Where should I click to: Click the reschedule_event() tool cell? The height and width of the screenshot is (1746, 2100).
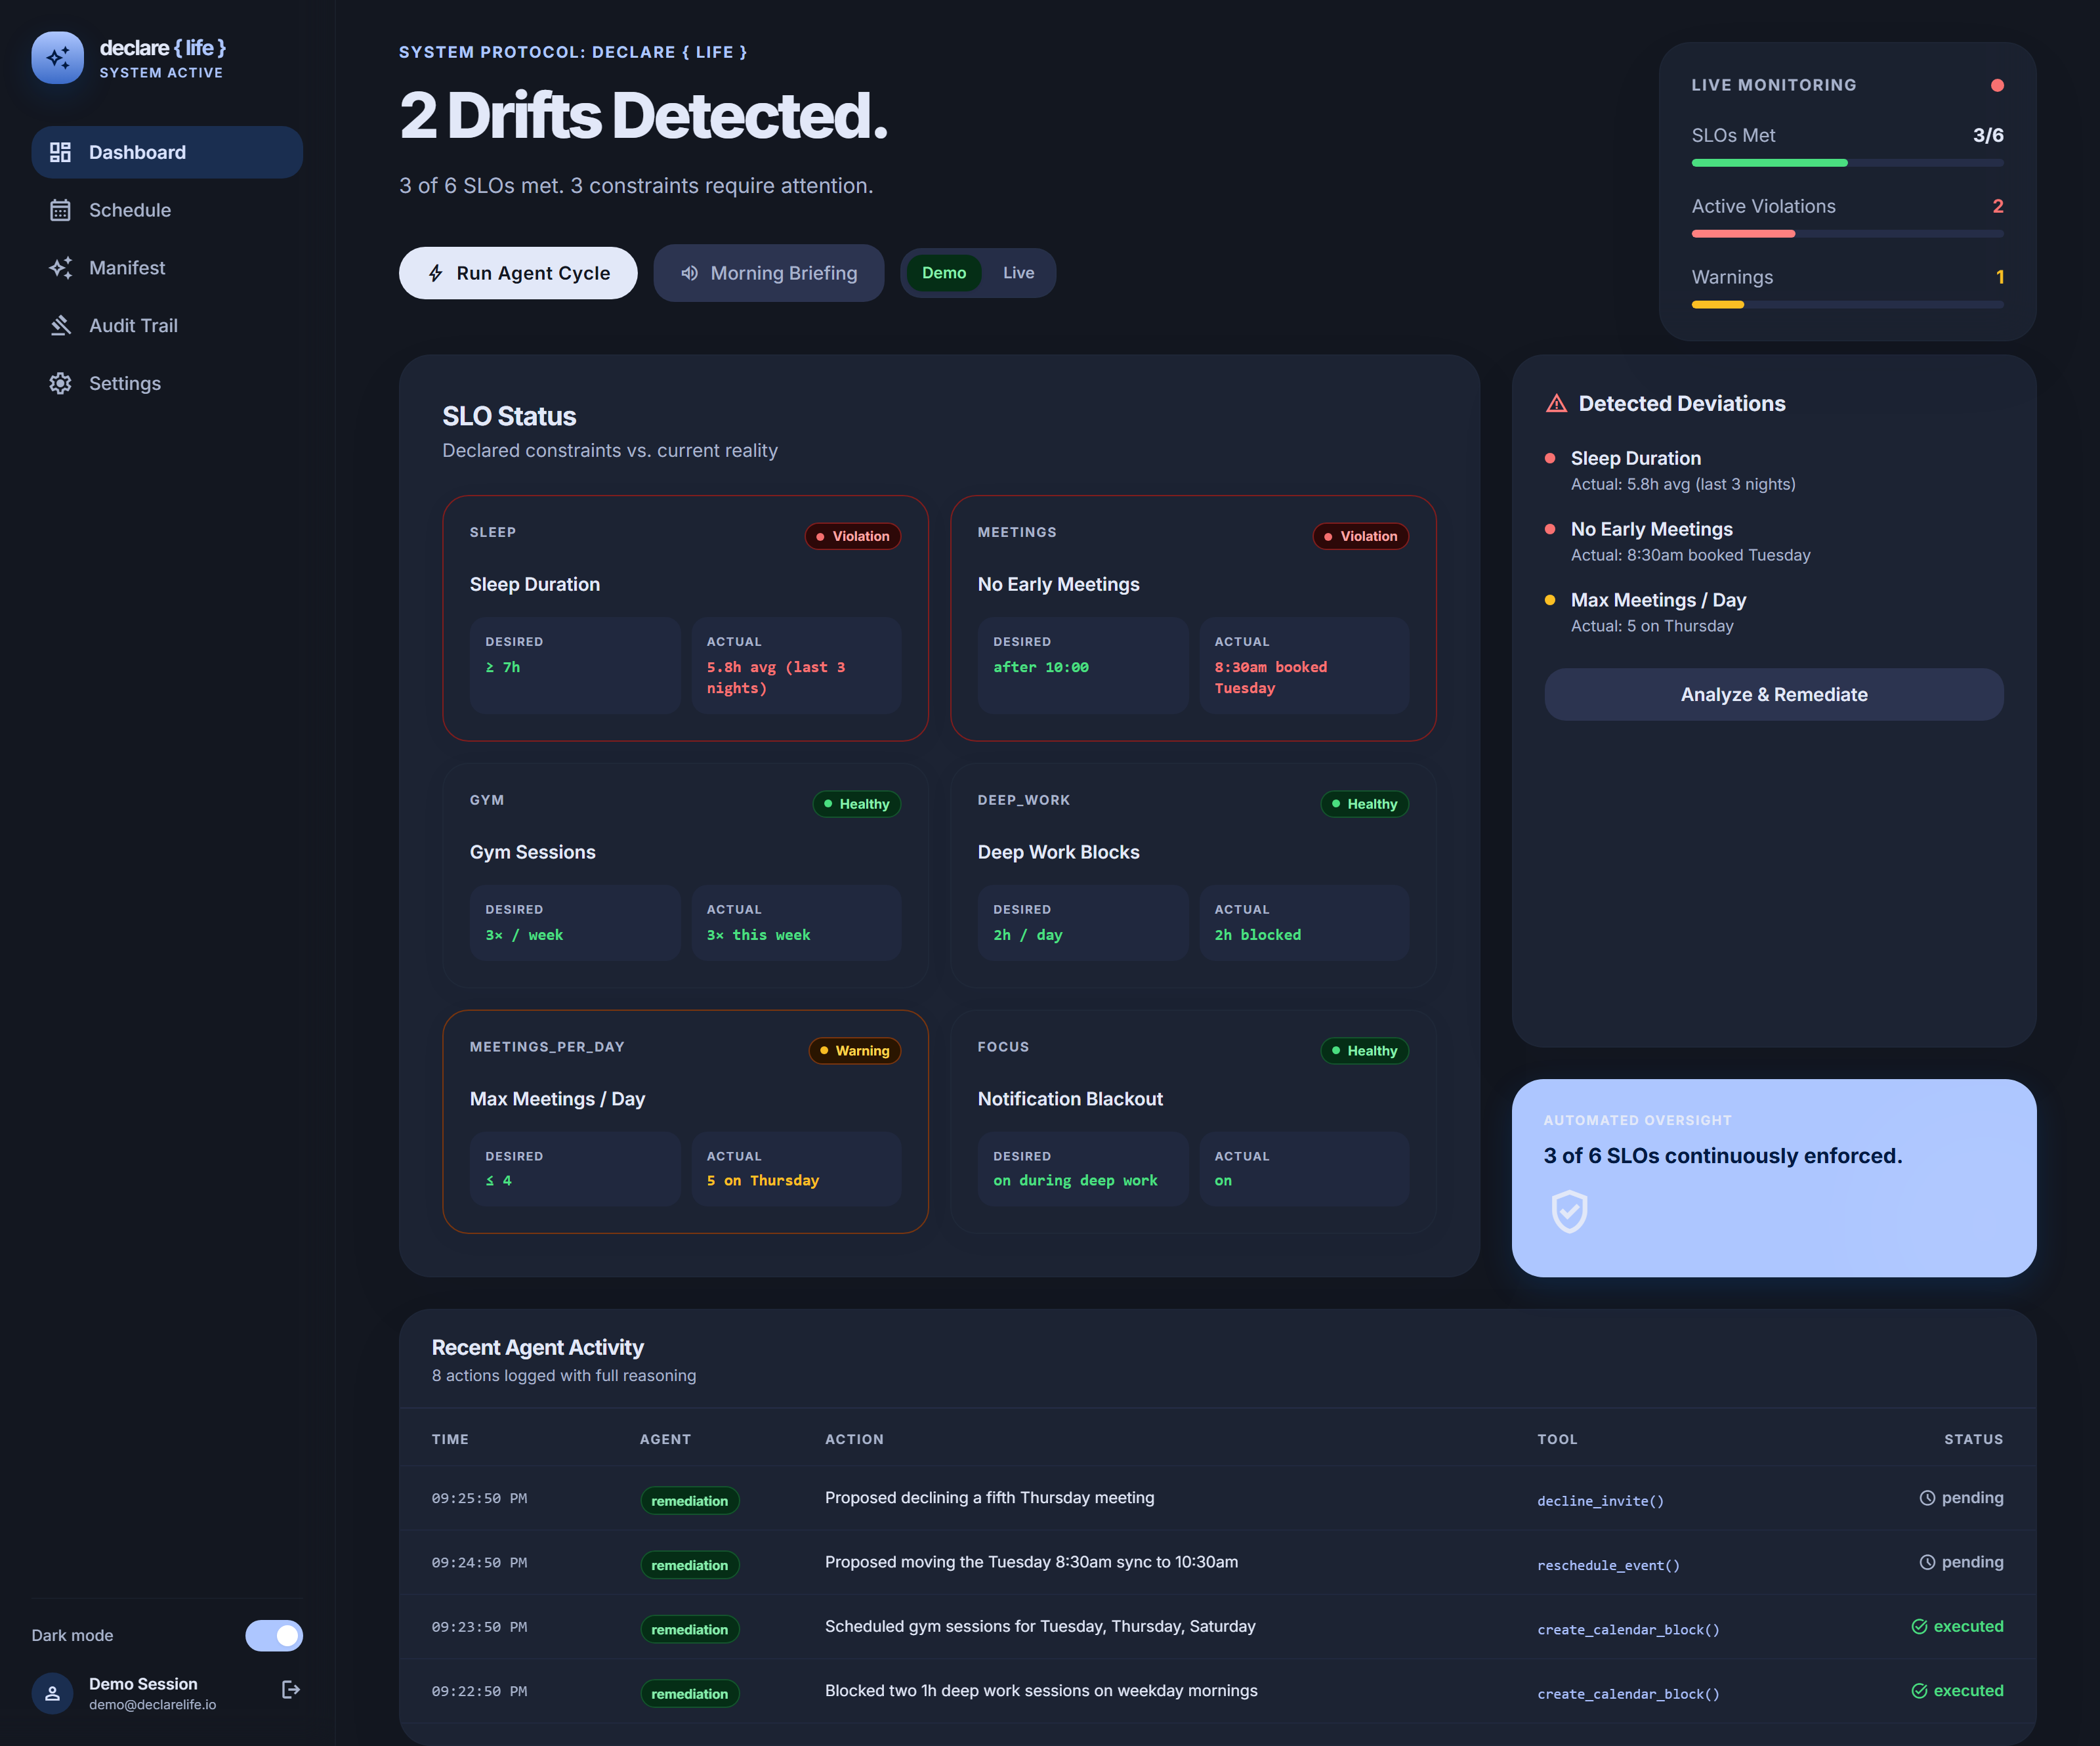click(x=1608, y=1565)
